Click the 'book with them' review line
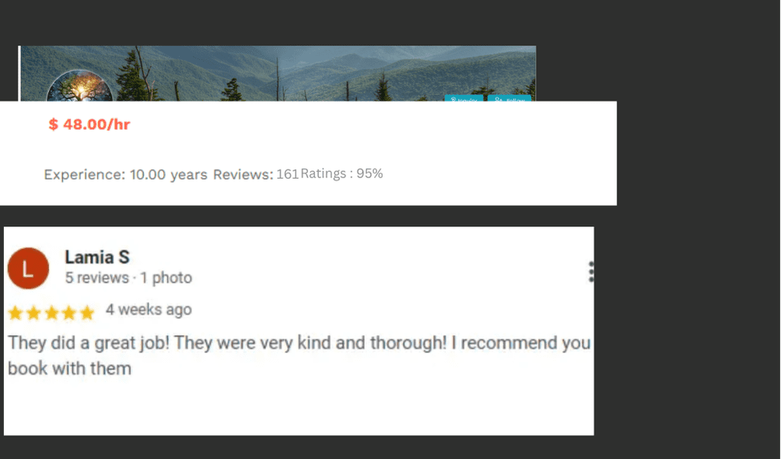The width and height of the screenshot is (781, 459). [70, 368]
